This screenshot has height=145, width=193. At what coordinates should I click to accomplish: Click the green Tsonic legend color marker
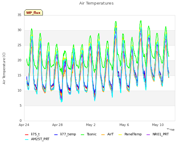point(82,135)
